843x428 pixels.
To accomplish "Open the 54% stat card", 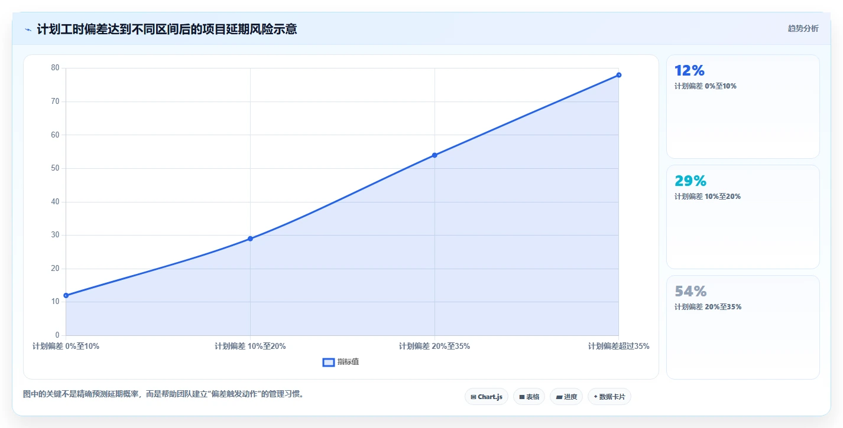I will click(743, 327).
